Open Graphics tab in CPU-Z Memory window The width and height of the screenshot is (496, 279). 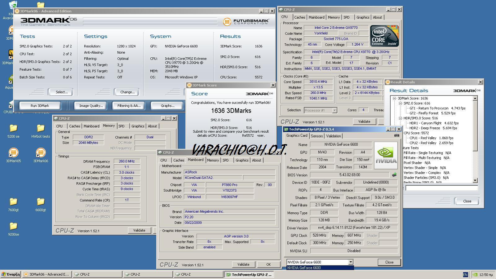tap(138, 126)
